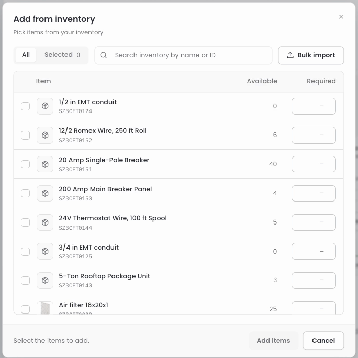Click the Required column header
The width and height of the screenshot is (358, 358).
[321, 81]
